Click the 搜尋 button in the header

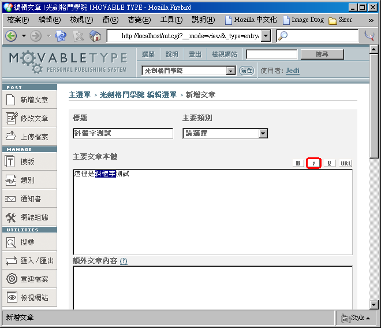(322, 54)
